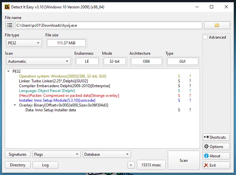The height and width of the screenshot is (175, 236).
Task: Open Shortcuts settings
Action: (216, 137)
